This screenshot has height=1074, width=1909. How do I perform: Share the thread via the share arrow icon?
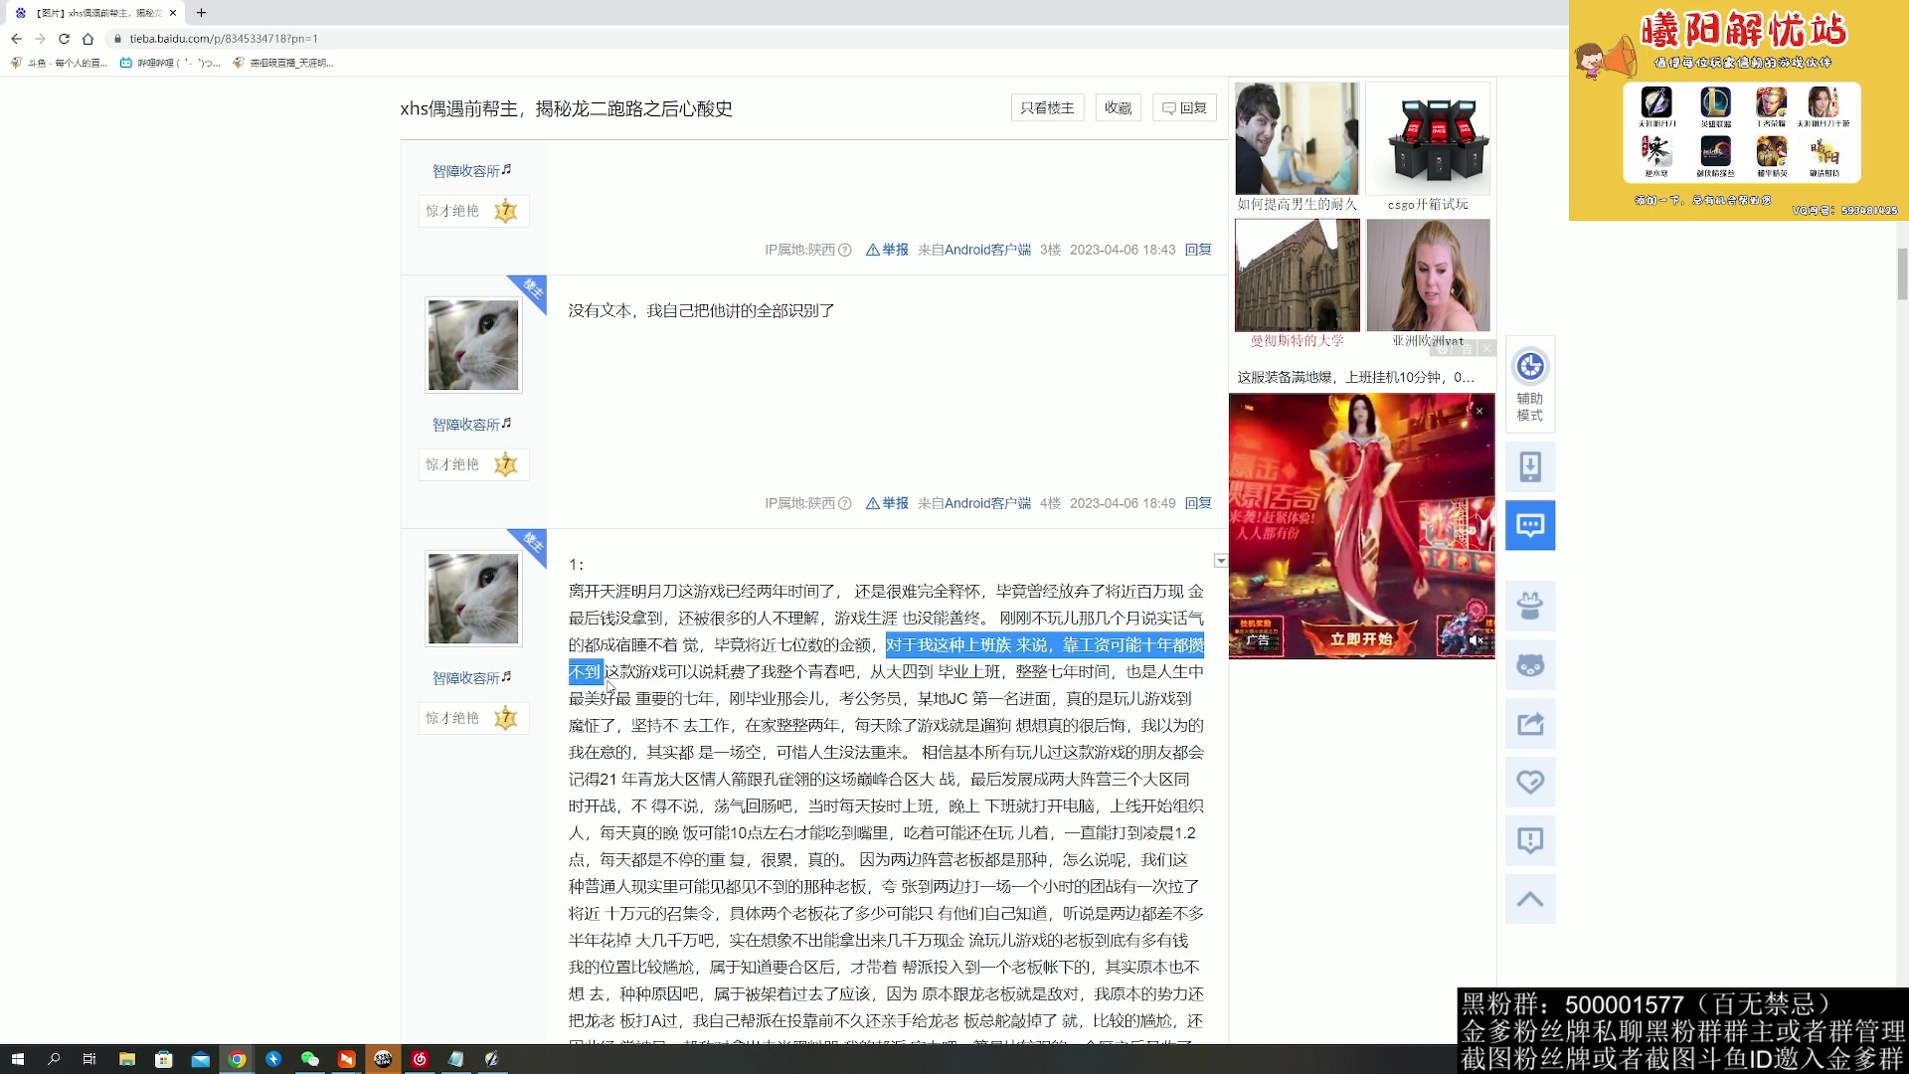(1530, 723)
